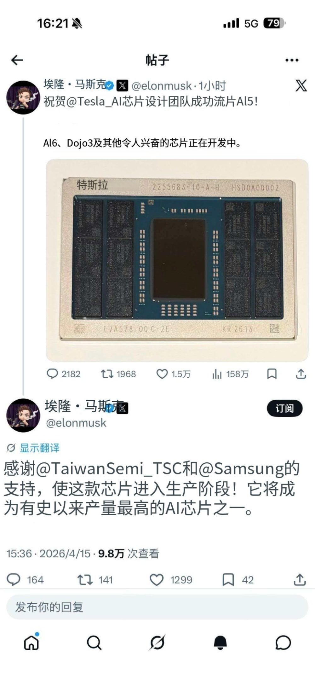315x685 pixels.
Task: Like the main post with 1299 likes
Action: (171, 580)
